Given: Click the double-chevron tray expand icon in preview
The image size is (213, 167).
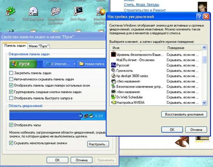Looking at the screenshot, I should [81, 116].
